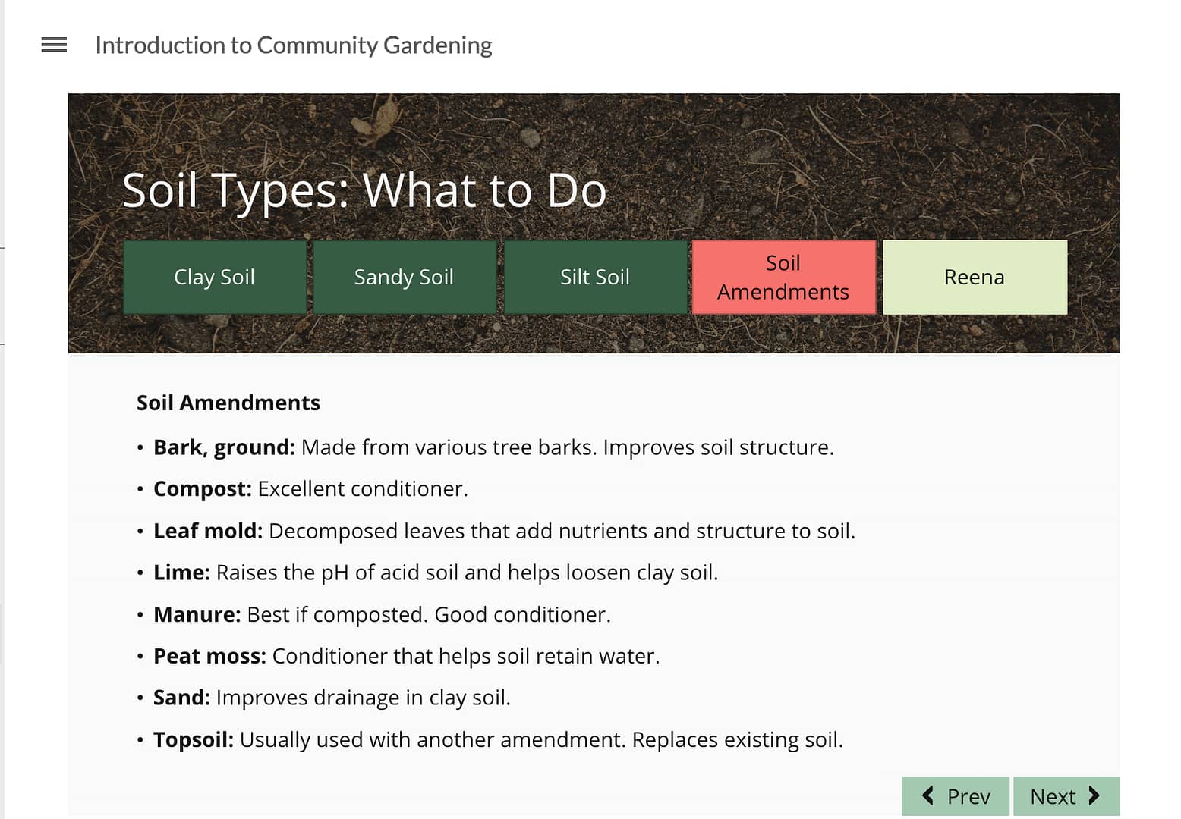This screenshot has height=819, width=1181.
Task: Go to the previous page with Prev
Action: (x=956, y=796)
